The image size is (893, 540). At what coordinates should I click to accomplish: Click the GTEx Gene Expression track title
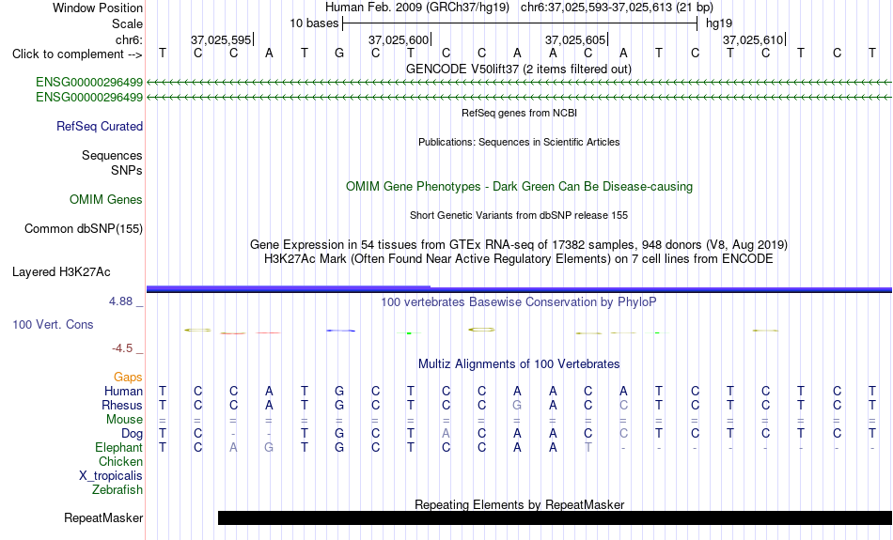(x=519, y=245)
